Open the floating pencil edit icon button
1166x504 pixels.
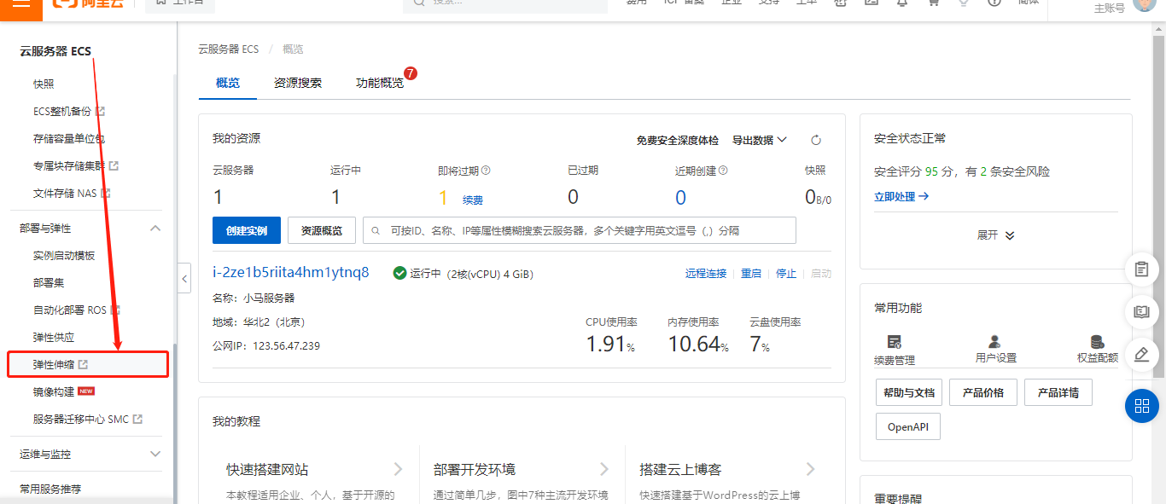click(x=1142, y=355)
